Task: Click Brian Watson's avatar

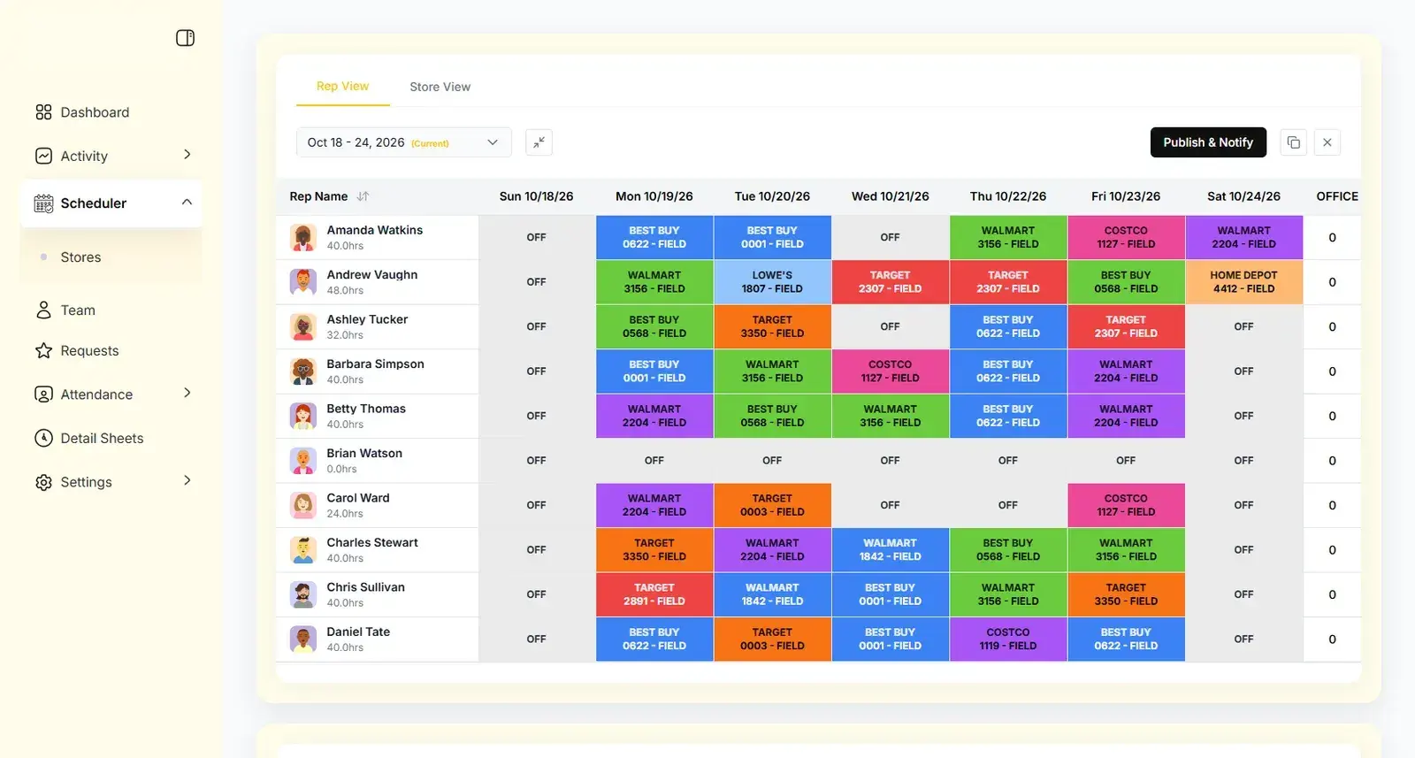Action: tap(303, 461)
